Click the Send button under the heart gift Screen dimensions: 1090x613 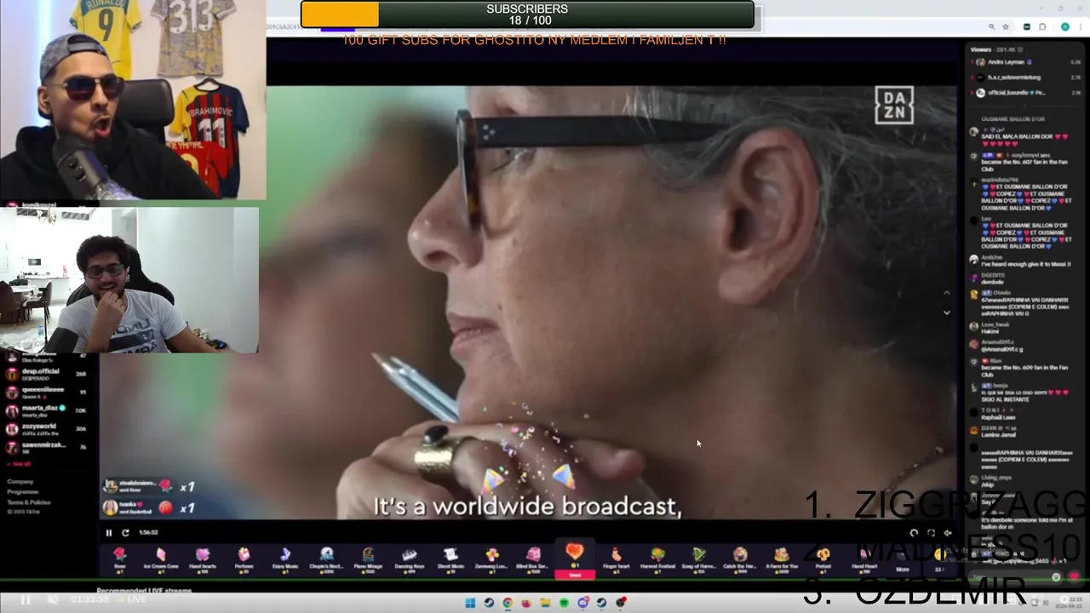pos(575,575)
